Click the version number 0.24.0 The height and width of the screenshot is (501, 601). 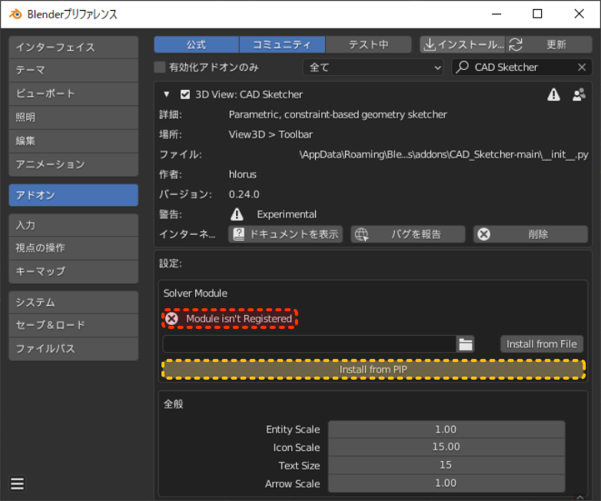click(244, 194)
